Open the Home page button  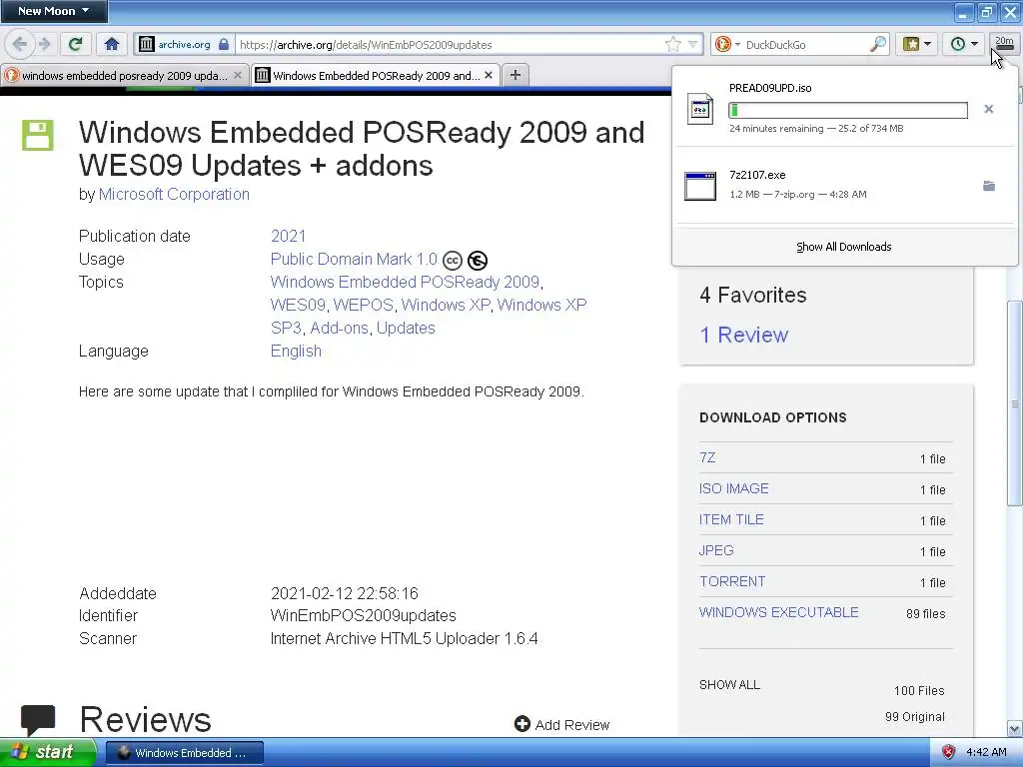[x=112, y=44]
